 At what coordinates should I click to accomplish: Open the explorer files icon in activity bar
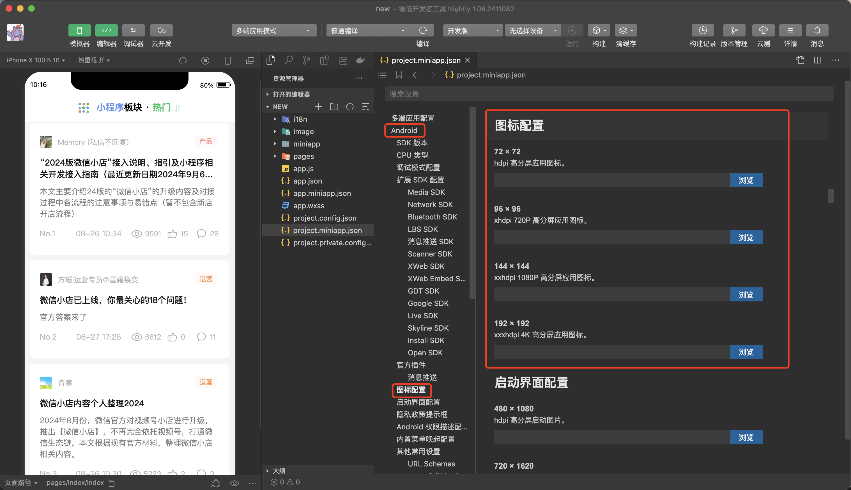pos(270,60)
